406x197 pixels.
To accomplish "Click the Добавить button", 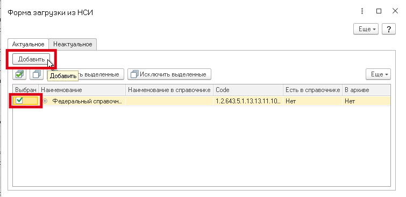I will (31, 59).
